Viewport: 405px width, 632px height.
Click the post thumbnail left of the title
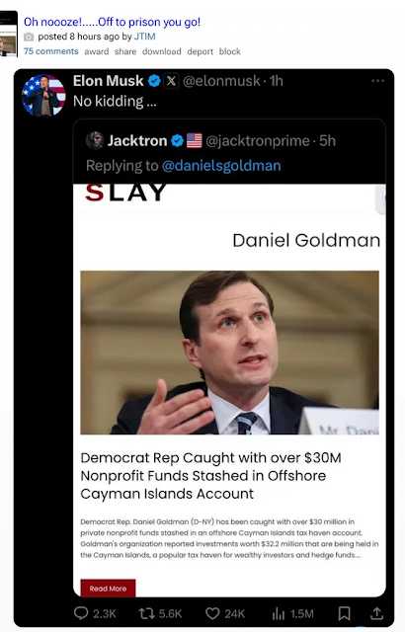click(x=9, y=34)
